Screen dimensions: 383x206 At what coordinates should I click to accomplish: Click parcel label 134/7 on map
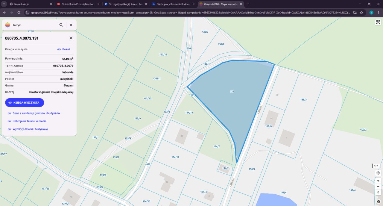[x=217, y=146]
